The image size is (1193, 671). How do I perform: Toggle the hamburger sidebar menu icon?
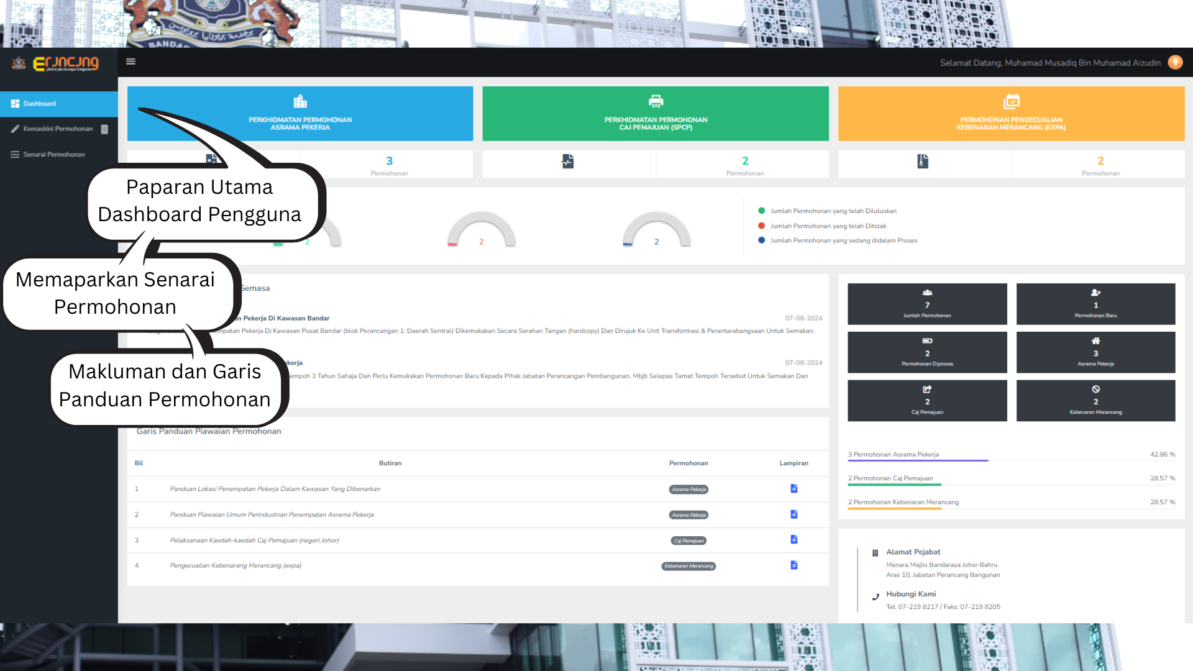click(130, 62)
